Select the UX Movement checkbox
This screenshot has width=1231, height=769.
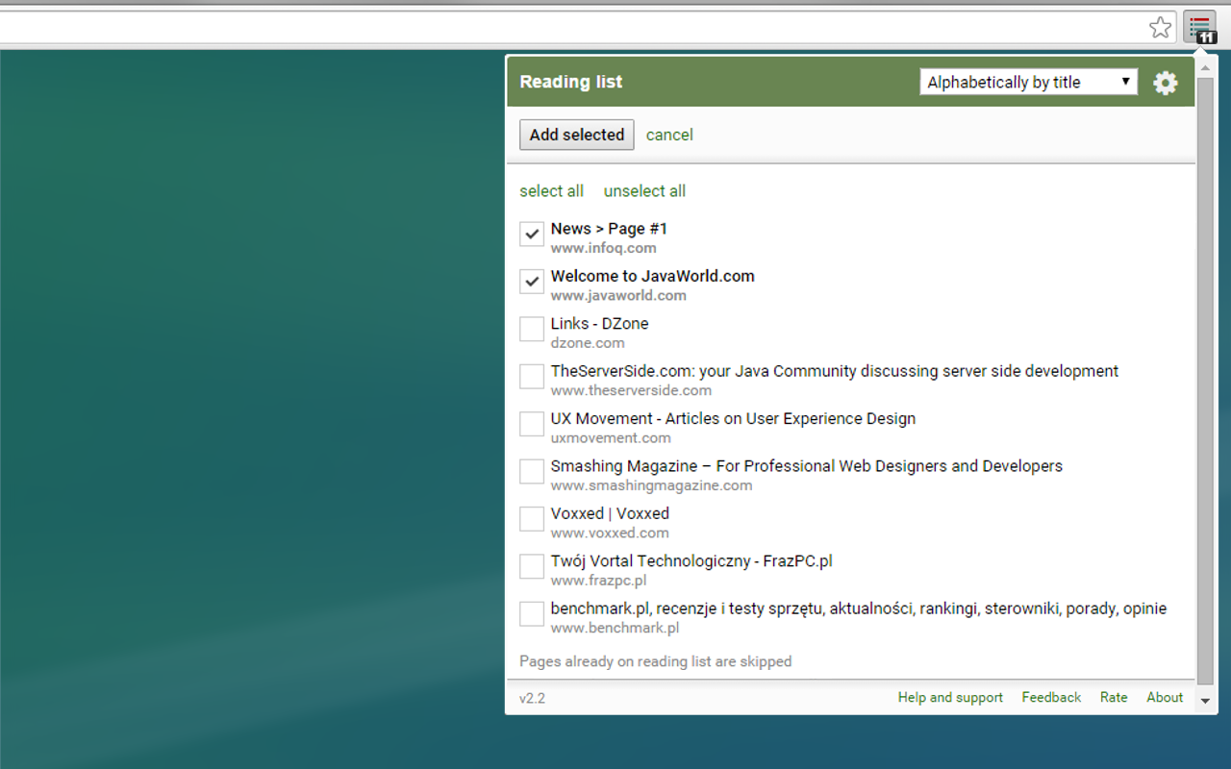[532, 424]
